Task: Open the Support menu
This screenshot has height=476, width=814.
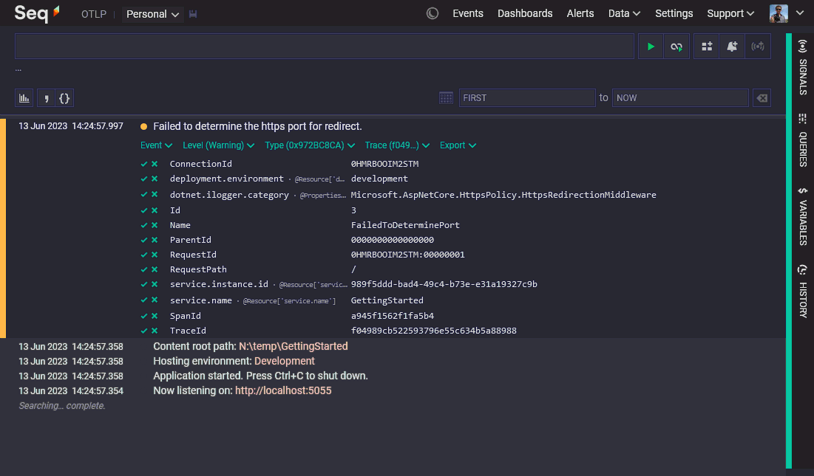Action: tap(730, 13)
